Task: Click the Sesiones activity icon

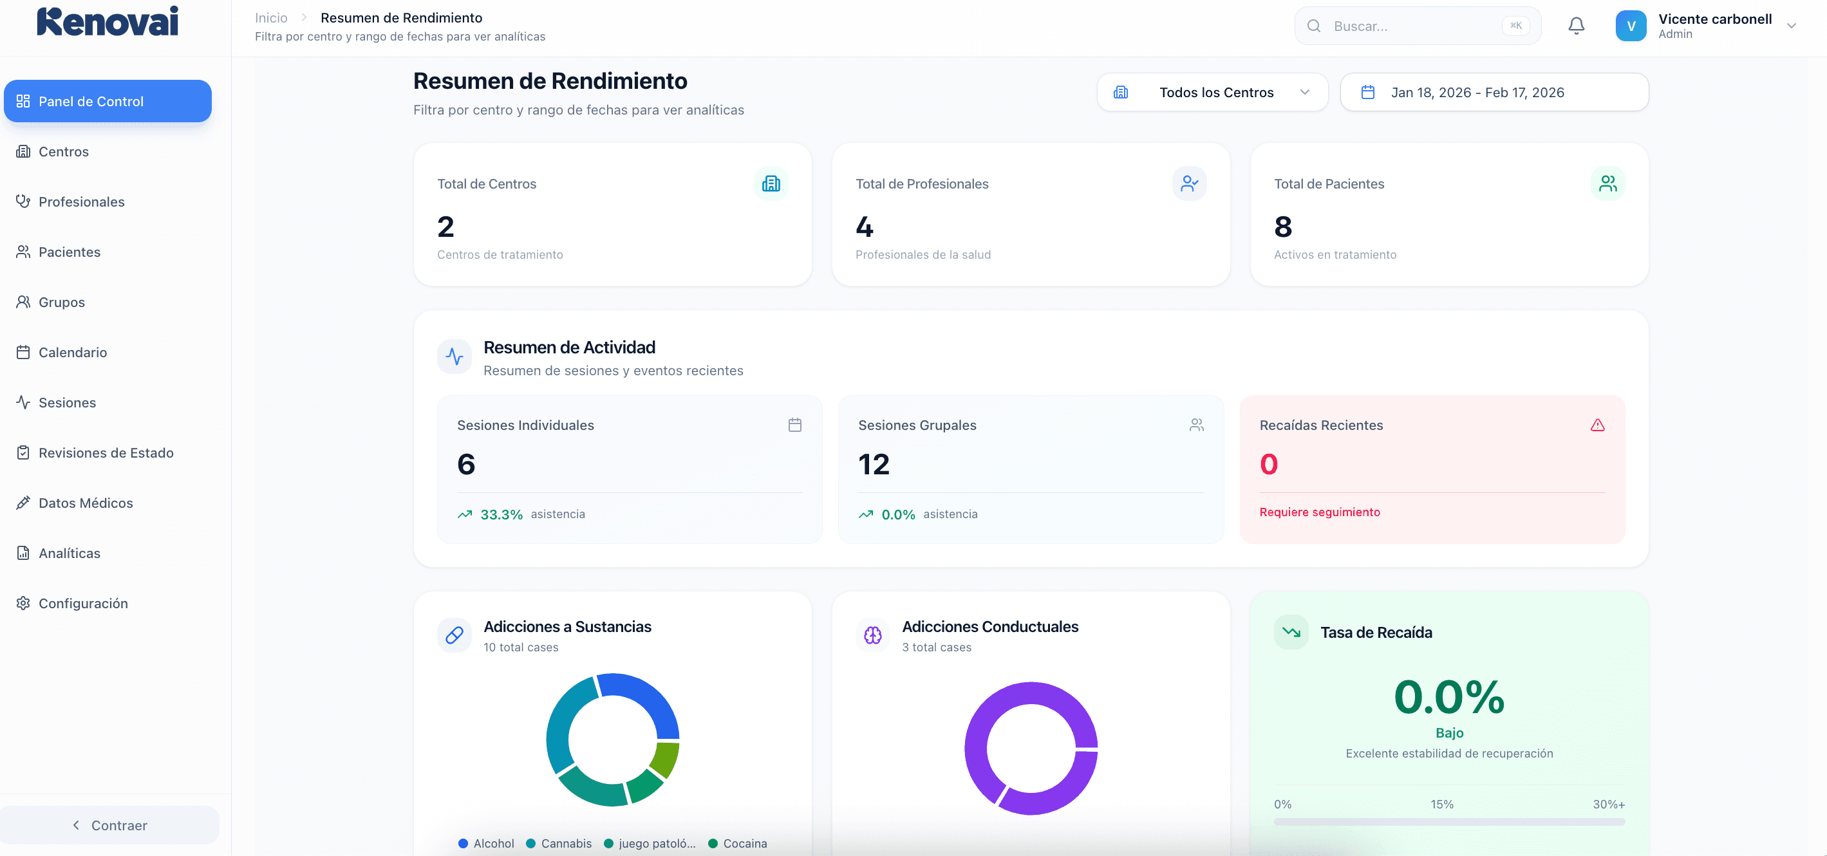Action: pyautogui.click(x=23, y=402)
